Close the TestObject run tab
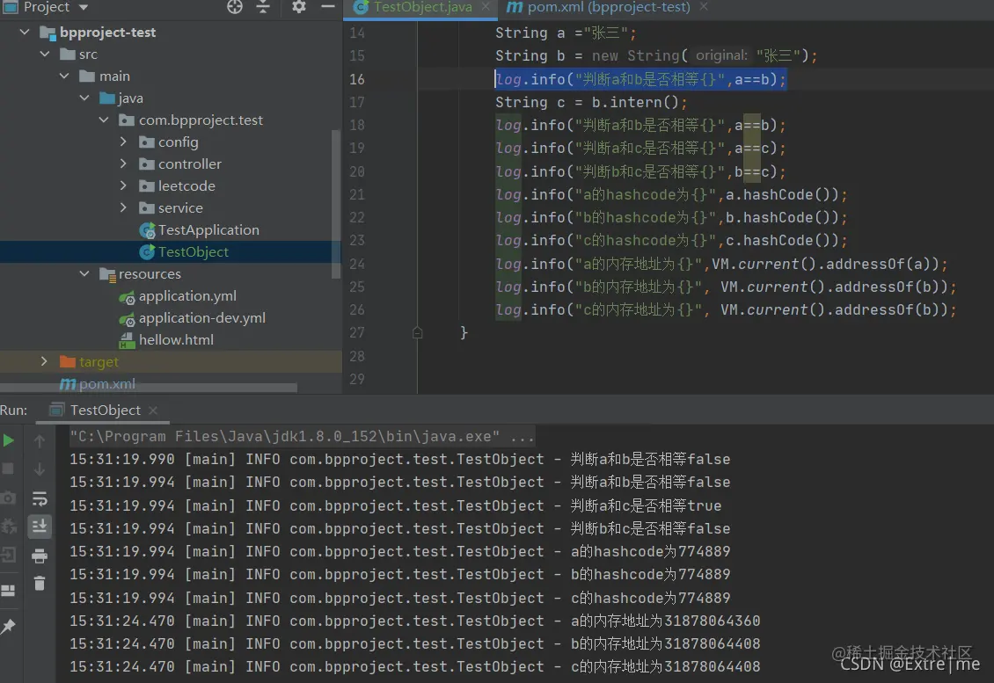Image resolution: width=994 pixels, height=683 pixels. point(153,411)
